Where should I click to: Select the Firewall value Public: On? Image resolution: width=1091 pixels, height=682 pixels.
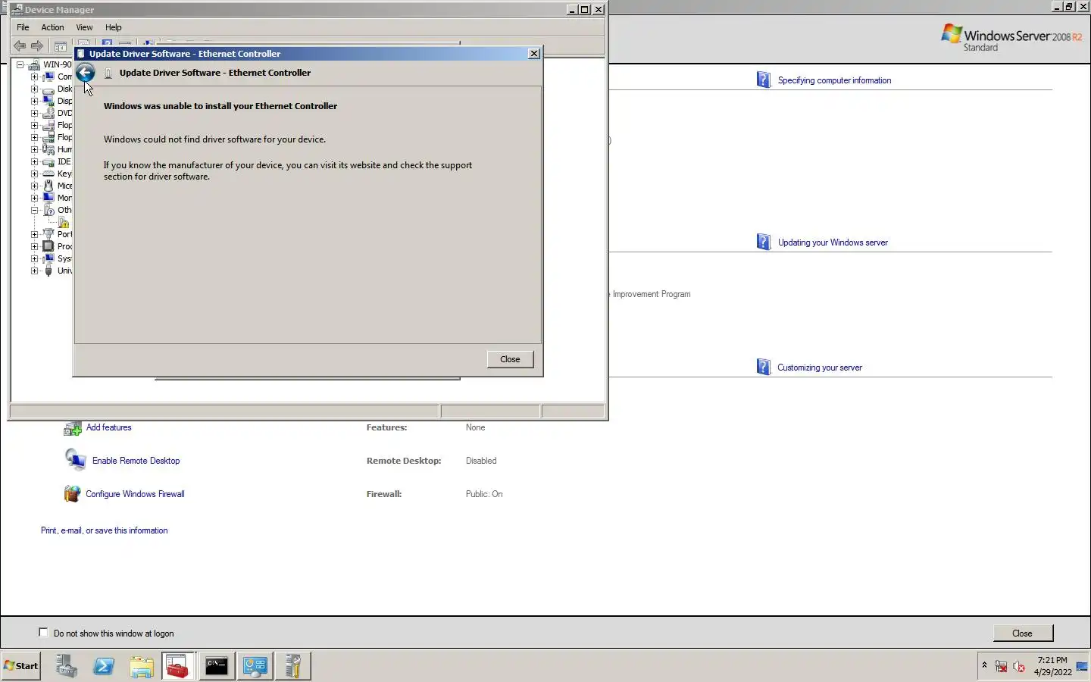click(x=484, y=494)
